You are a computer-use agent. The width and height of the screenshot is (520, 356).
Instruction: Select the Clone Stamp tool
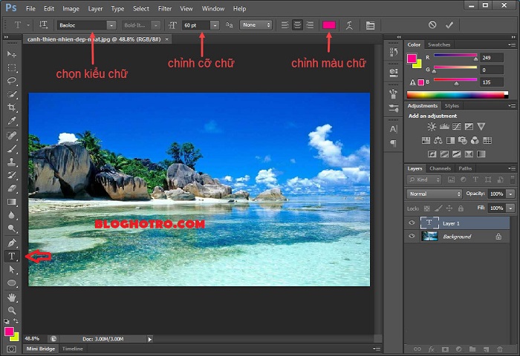pos(12,162)
